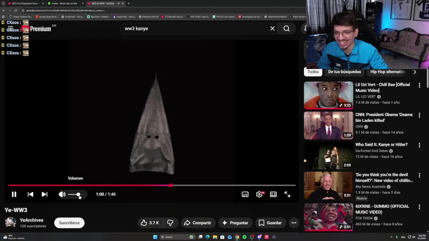This screenshot has width=429, height=241.
Task: Adjust the volume slider handle
Action: tap(78, 194)
